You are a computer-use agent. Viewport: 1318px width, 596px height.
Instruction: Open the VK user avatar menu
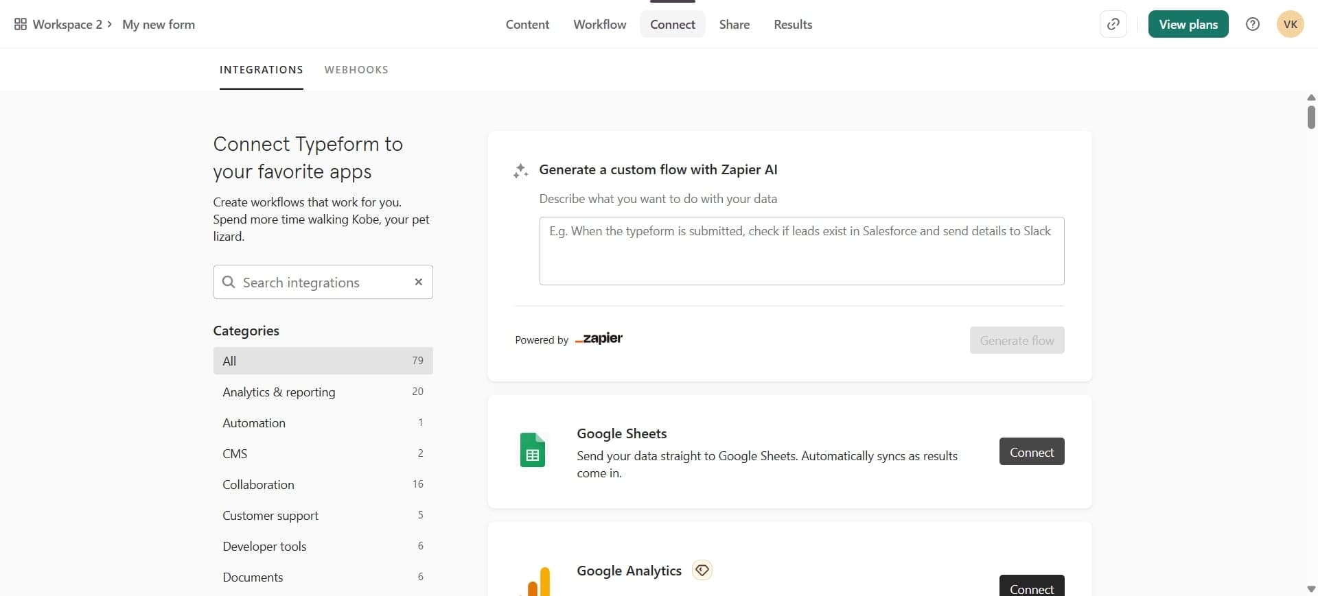pyautogui.click(x=1291, y=24)
